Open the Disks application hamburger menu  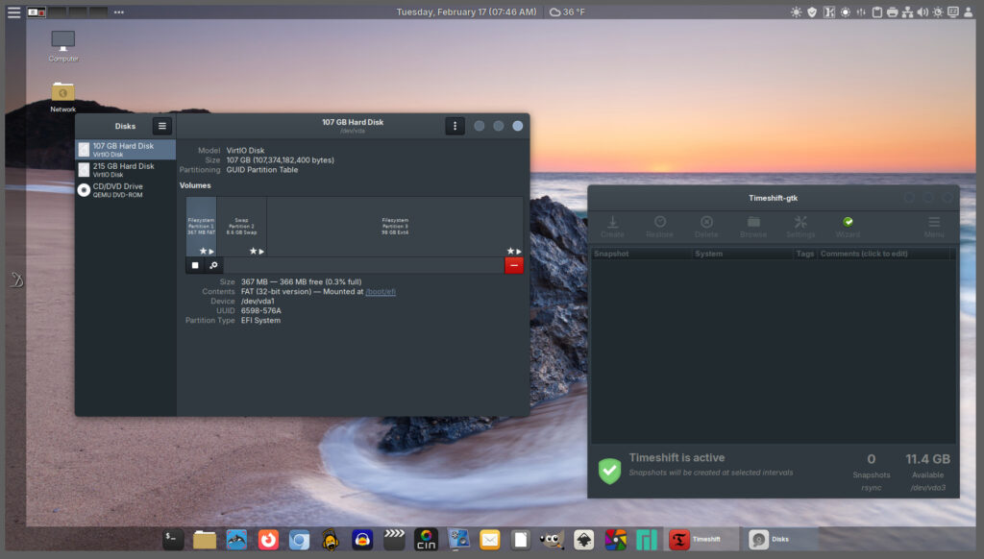pyautogui.click(x=162, y=126)
